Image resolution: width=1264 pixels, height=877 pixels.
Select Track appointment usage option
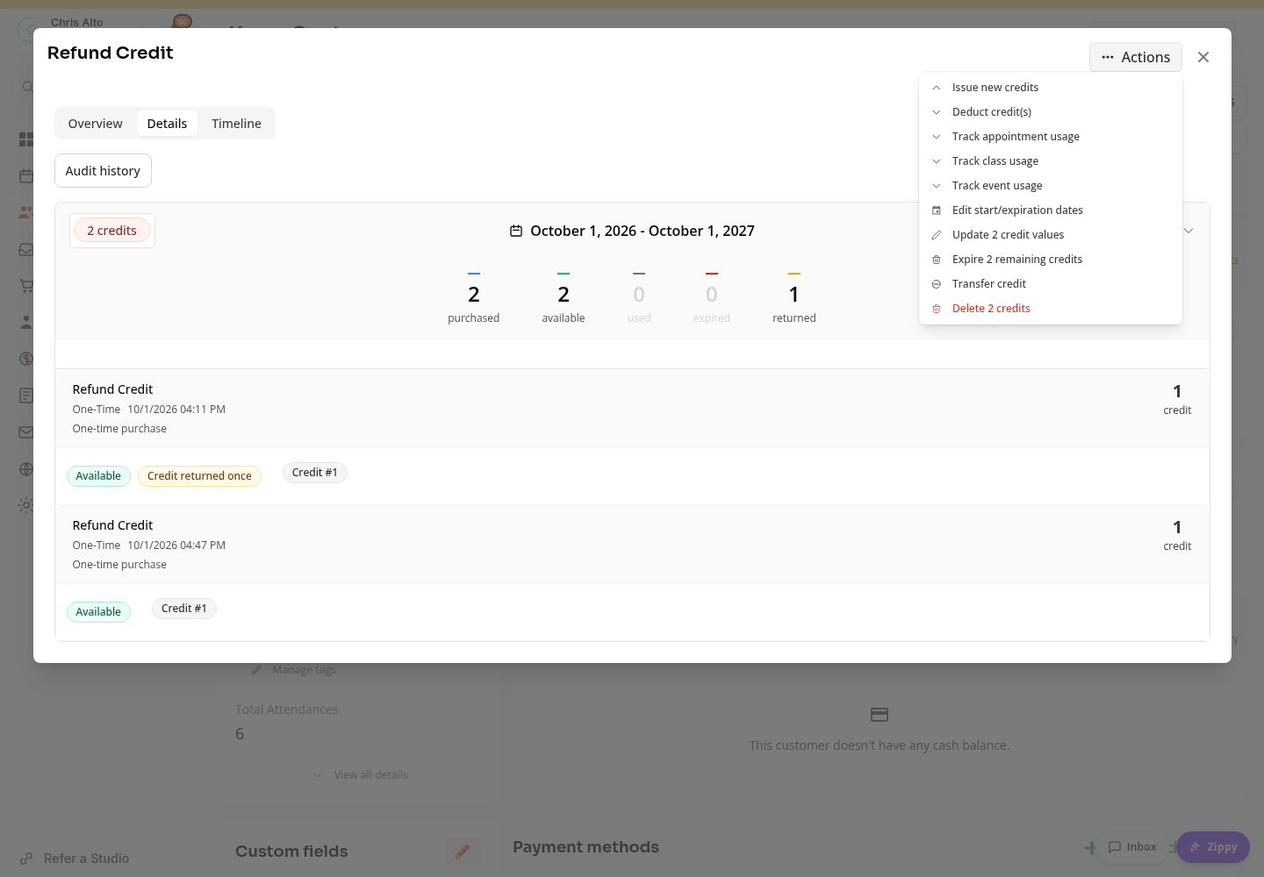tap(1050, 137)
